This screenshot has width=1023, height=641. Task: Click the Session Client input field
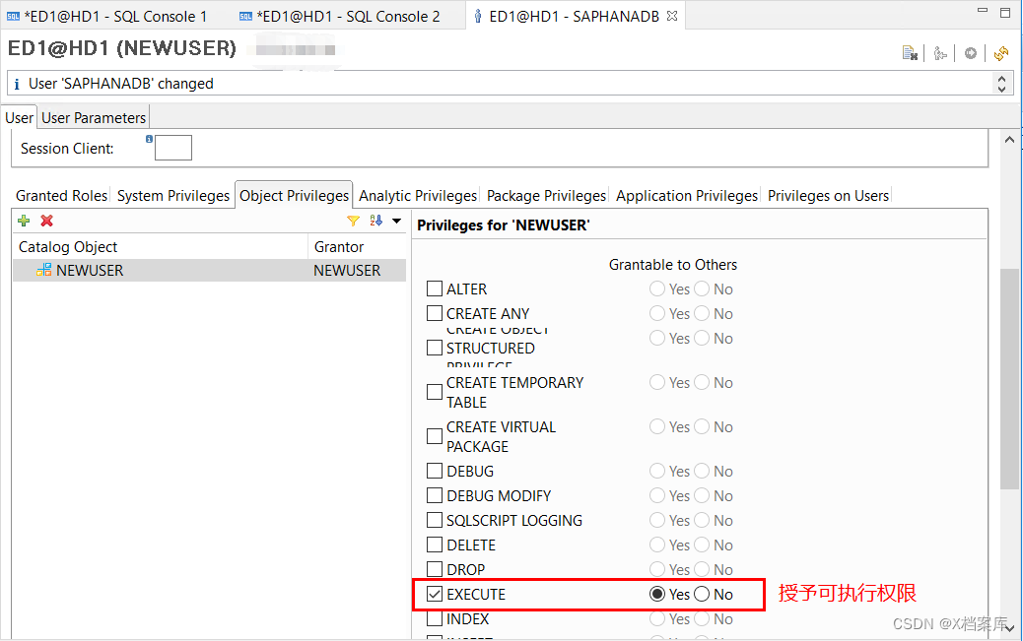[173, 148]
